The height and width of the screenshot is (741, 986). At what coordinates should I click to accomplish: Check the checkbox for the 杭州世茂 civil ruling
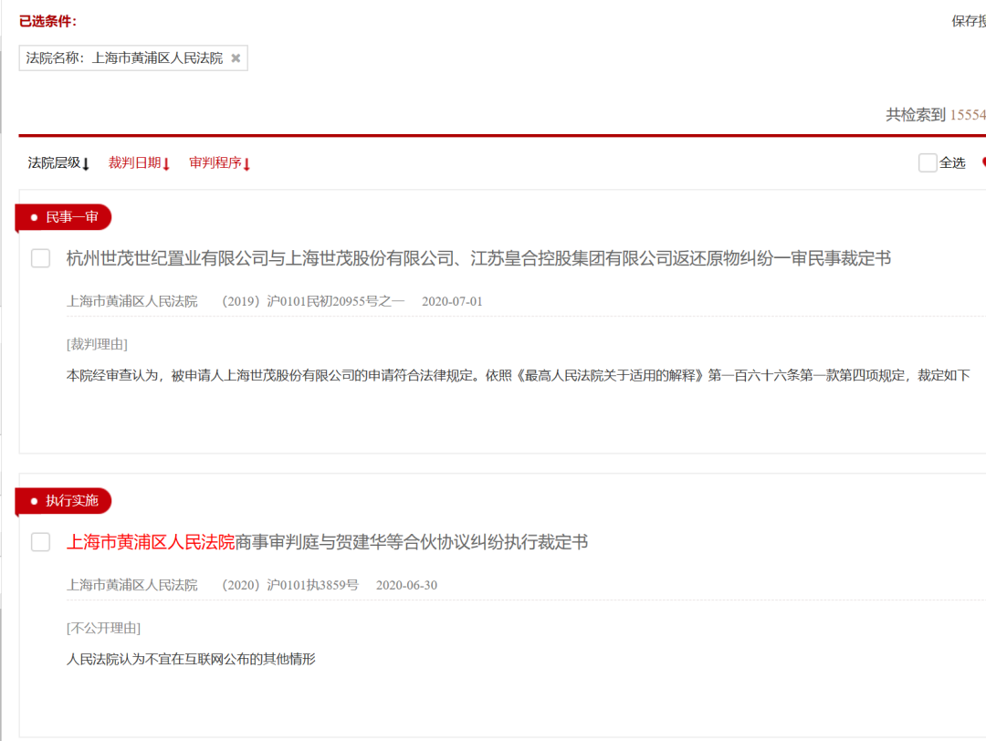pyautogui.click(x=39, y=258)
